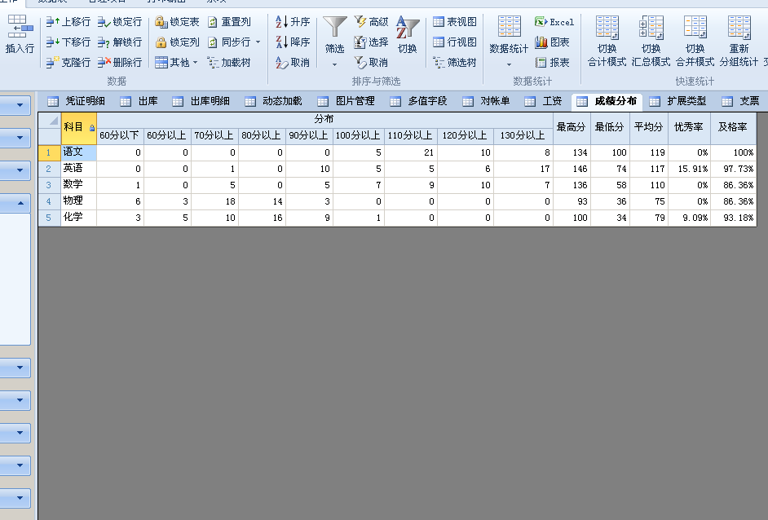The image size is (768, 520).
Task: Click the 科目 column header
Action: click(x=74, y=127)
